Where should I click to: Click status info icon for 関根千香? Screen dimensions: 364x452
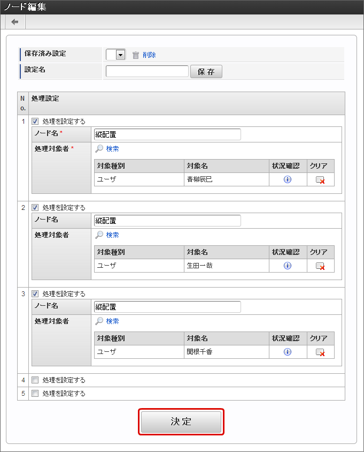pyautogui.click(x=288, y=352)
